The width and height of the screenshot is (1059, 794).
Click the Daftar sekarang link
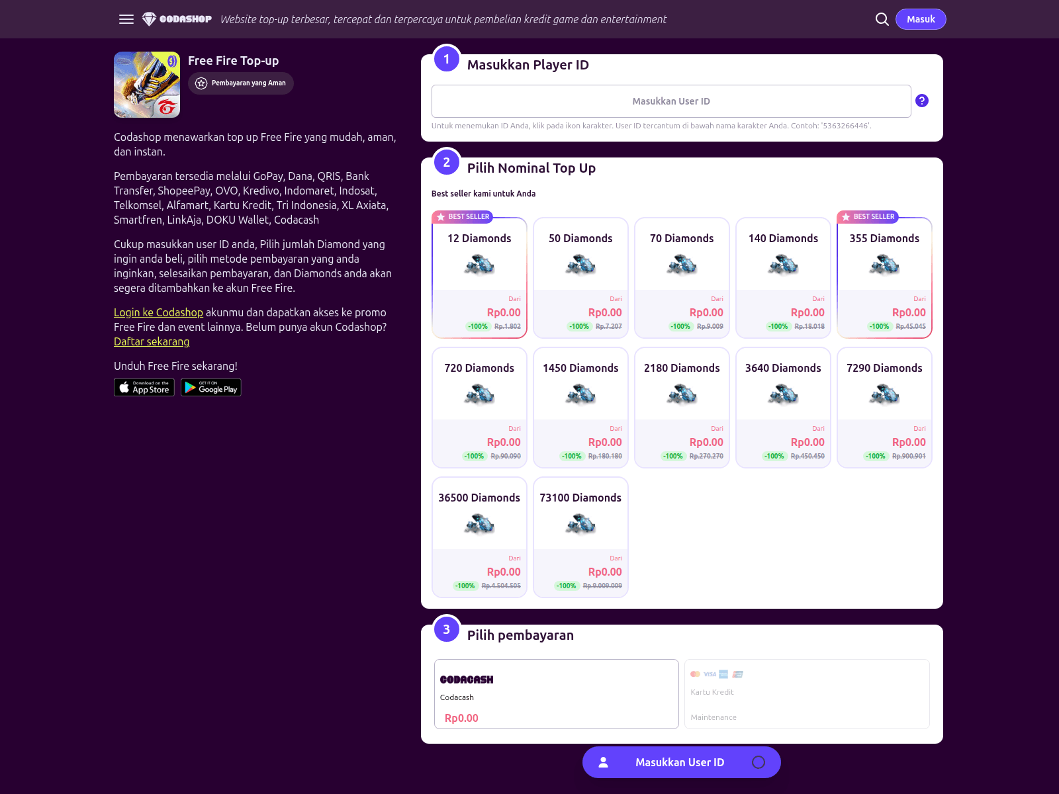(x=152, y=341)
